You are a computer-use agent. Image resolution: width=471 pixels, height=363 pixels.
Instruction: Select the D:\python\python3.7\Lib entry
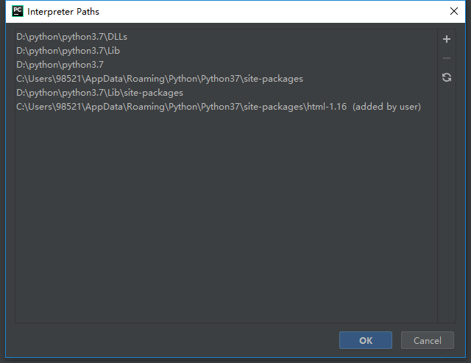[x=226, y=51]
